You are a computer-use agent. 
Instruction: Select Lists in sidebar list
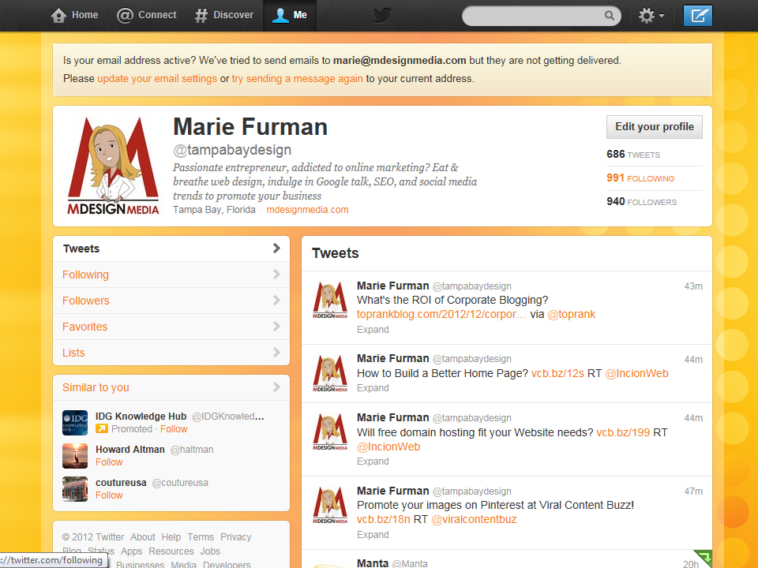[x=171, y=353]
